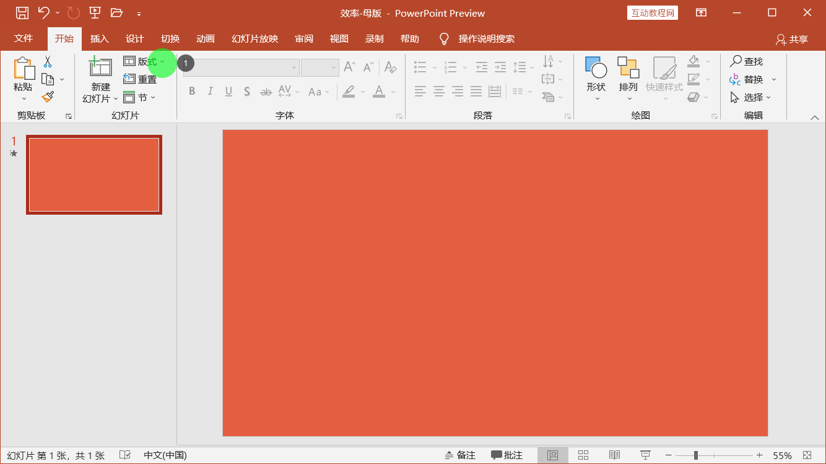Select slide 1 thumbnail
Viewport: 826px width, 464px height.
(x=94, y=174)
